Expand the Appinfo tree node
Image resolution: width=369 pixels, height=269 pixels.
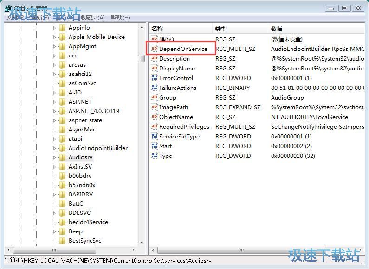54,28
